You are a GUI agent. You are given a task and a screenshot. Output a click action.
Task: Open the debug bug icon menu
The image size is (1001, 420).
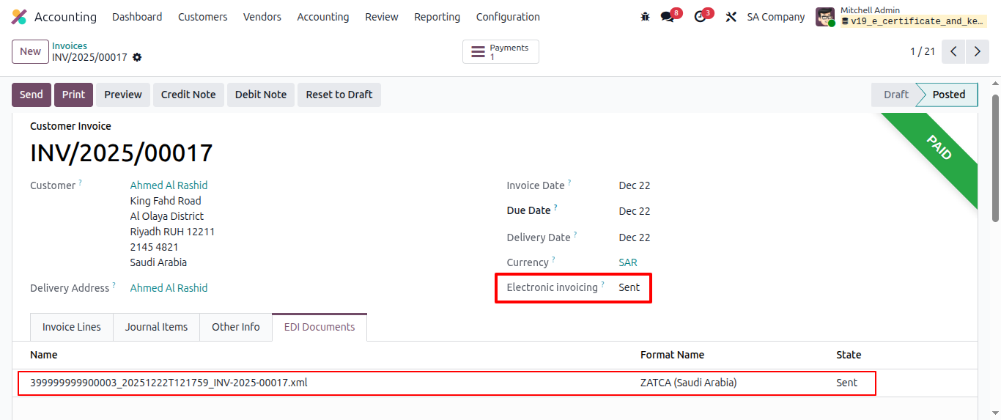[x=645, y=17]
